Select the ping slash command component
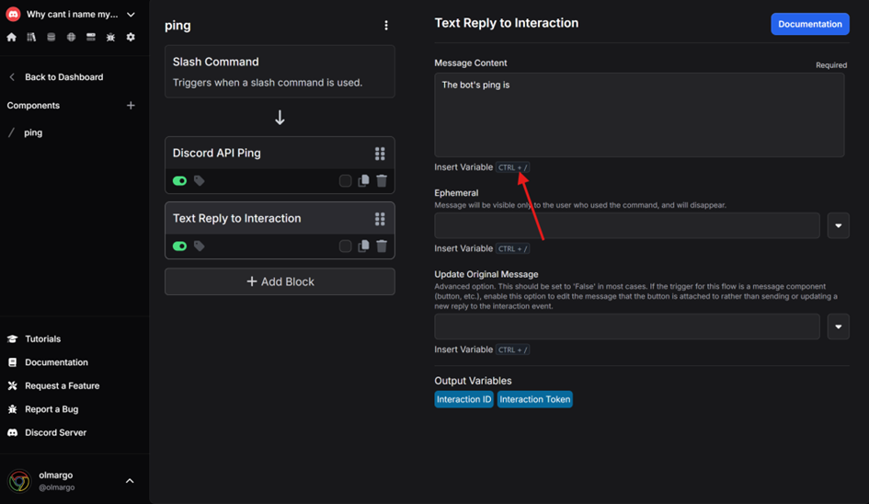This screenshot has width=869, height=504. click(x=33, y=132)
